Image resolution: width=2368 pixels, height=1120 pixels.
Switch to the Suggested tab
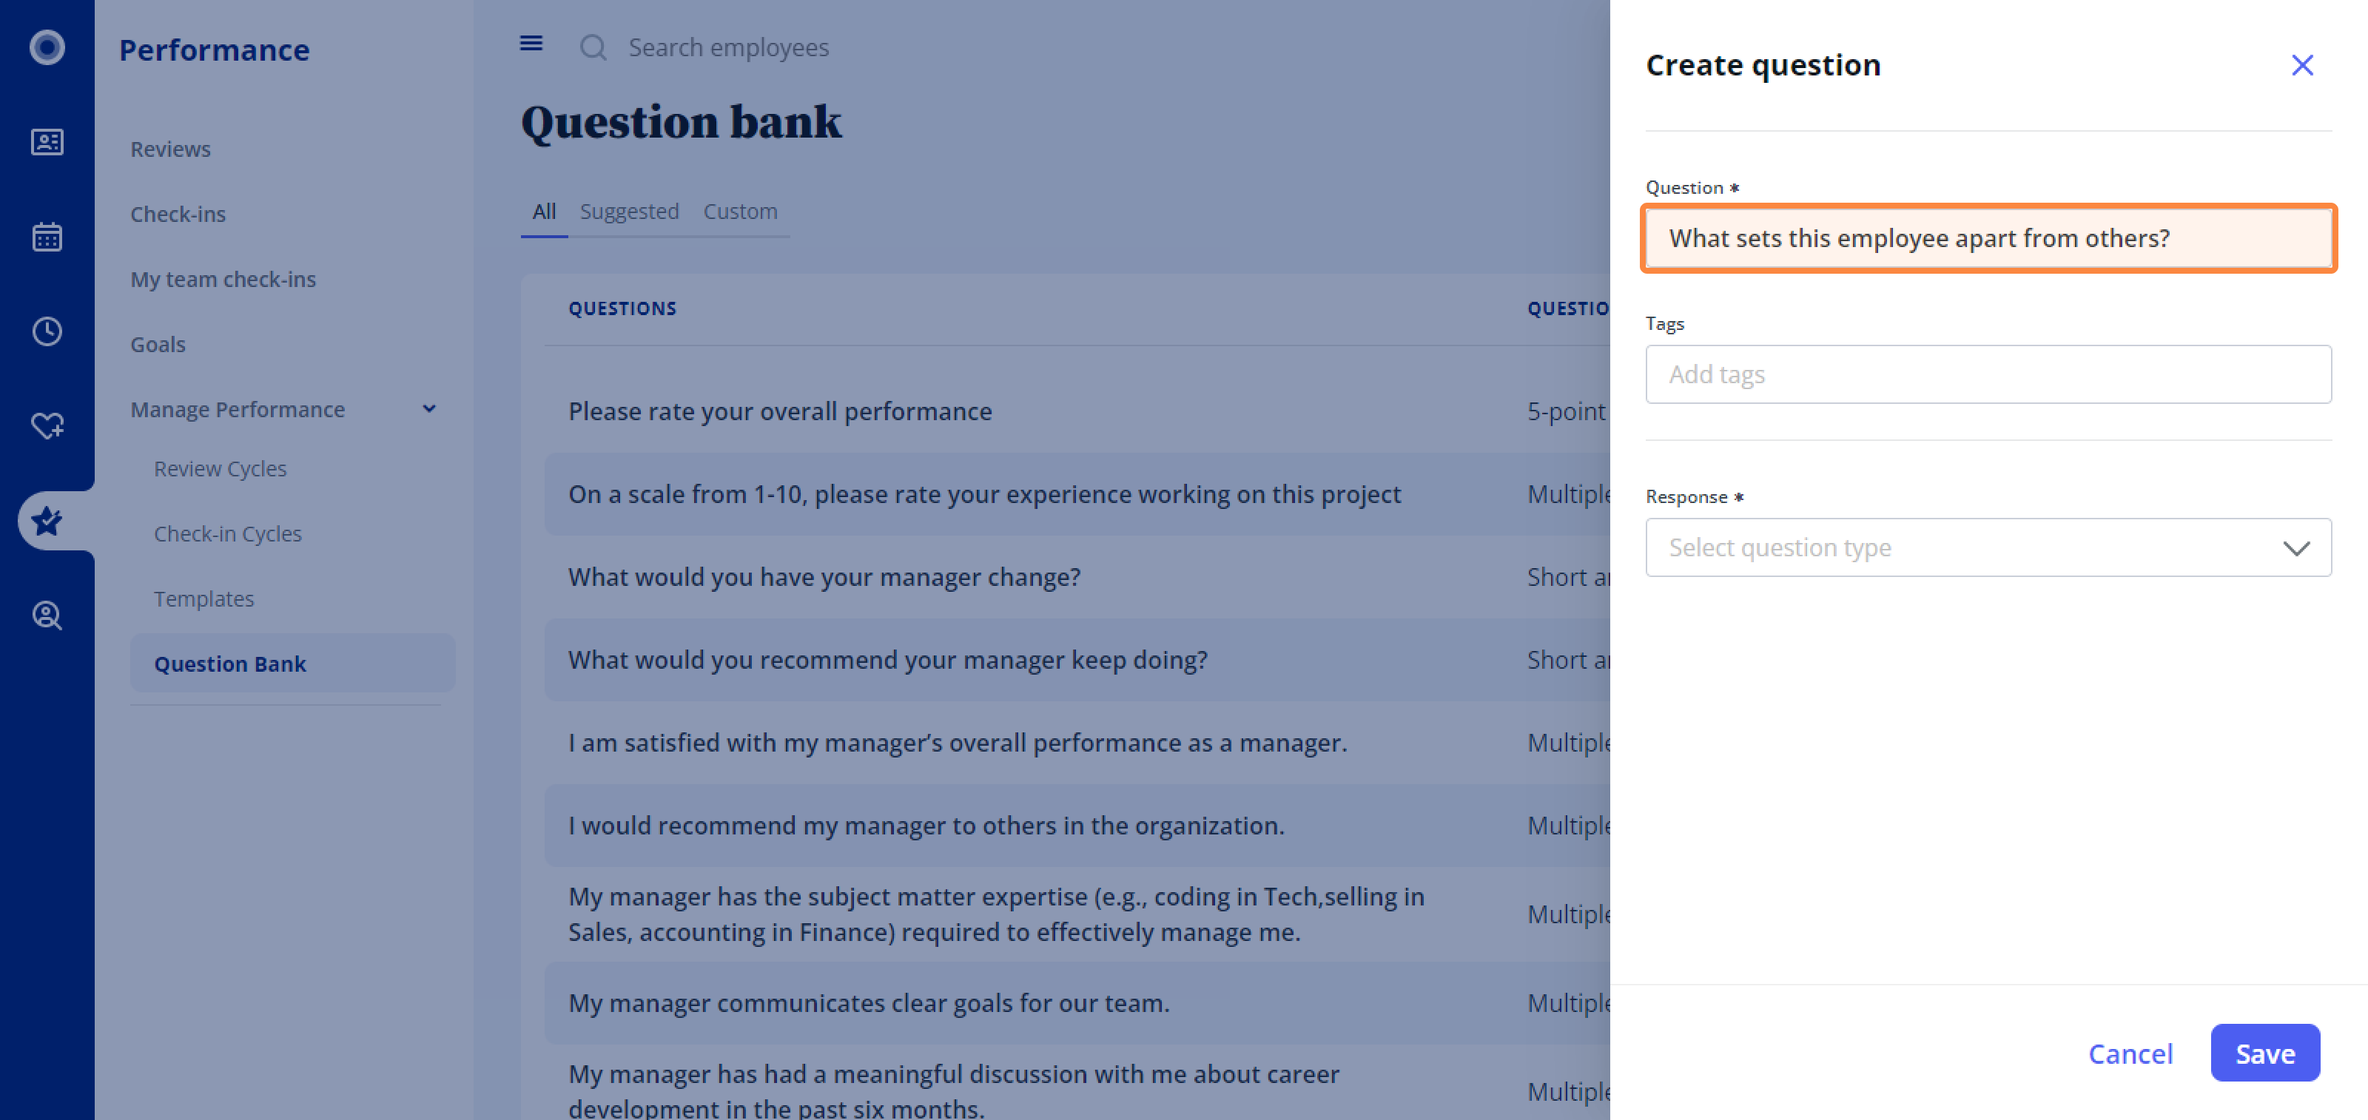(x=629, y=212)
